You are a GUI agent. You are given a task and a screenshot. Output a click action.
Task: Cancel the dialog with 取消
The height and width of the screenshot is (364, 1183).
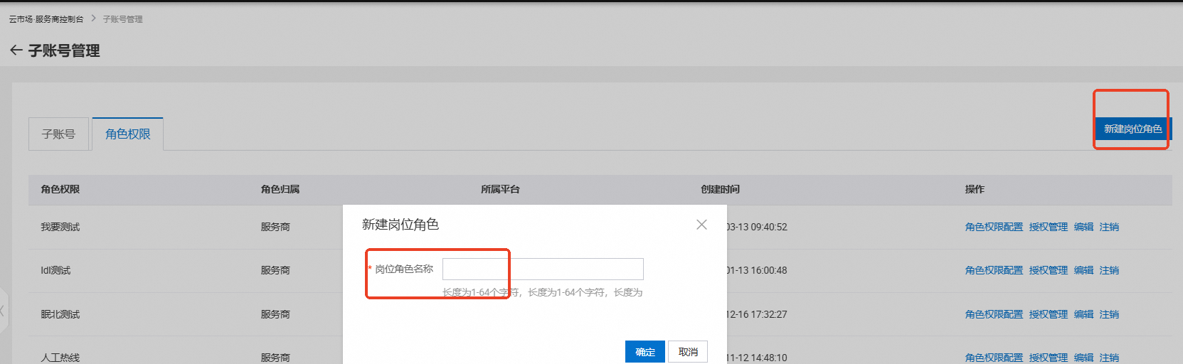click(688, 352)
